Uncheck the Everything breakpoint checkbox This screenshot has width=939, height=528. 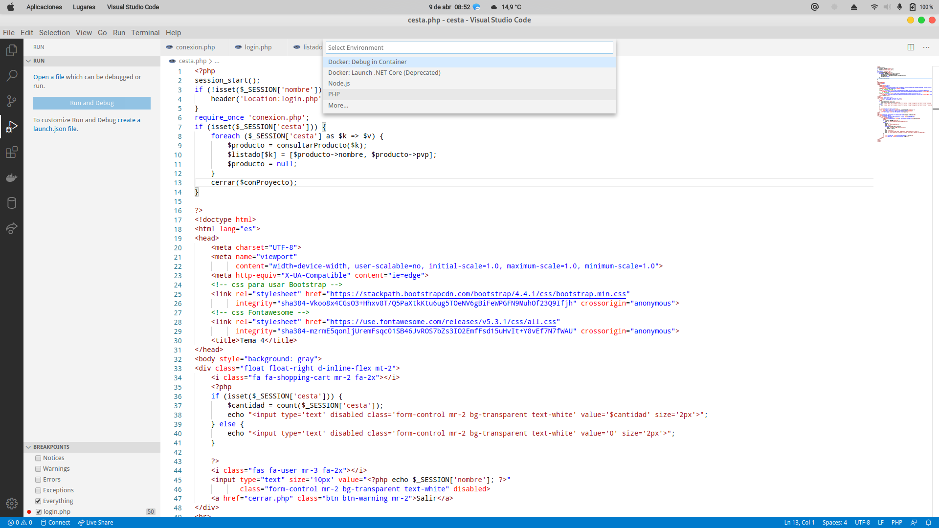click(38, 501)
